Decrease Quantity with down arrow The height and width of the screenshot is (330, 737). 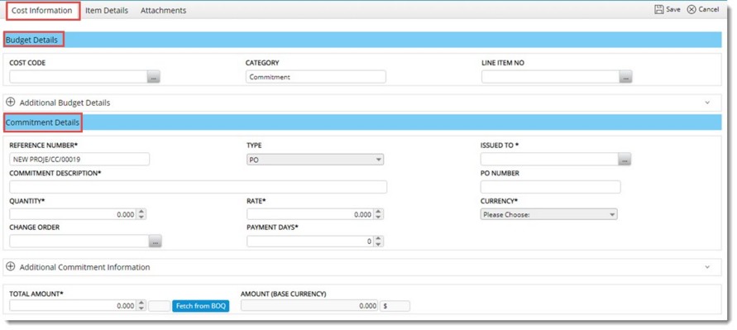[142, 218]
